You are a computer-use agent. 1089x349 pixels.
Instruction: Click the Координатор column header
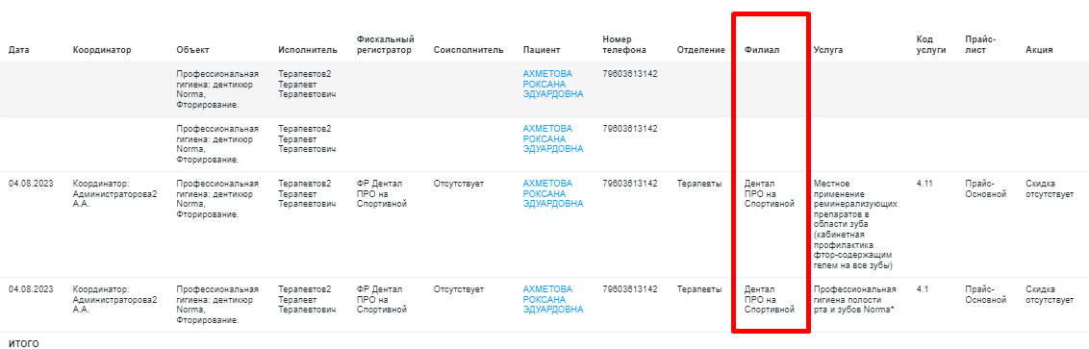[x=102, y=50]
